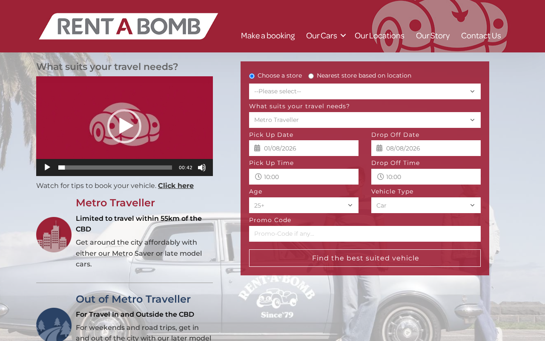Open the Our Cars menu item
Image resolution: width=545 pixels, height=341 pixels.
(x=321, y=35)
